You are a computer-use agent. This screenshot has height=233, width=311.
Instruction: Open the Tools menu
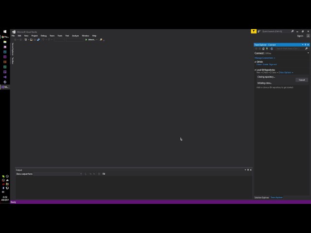tap(60, 35)
